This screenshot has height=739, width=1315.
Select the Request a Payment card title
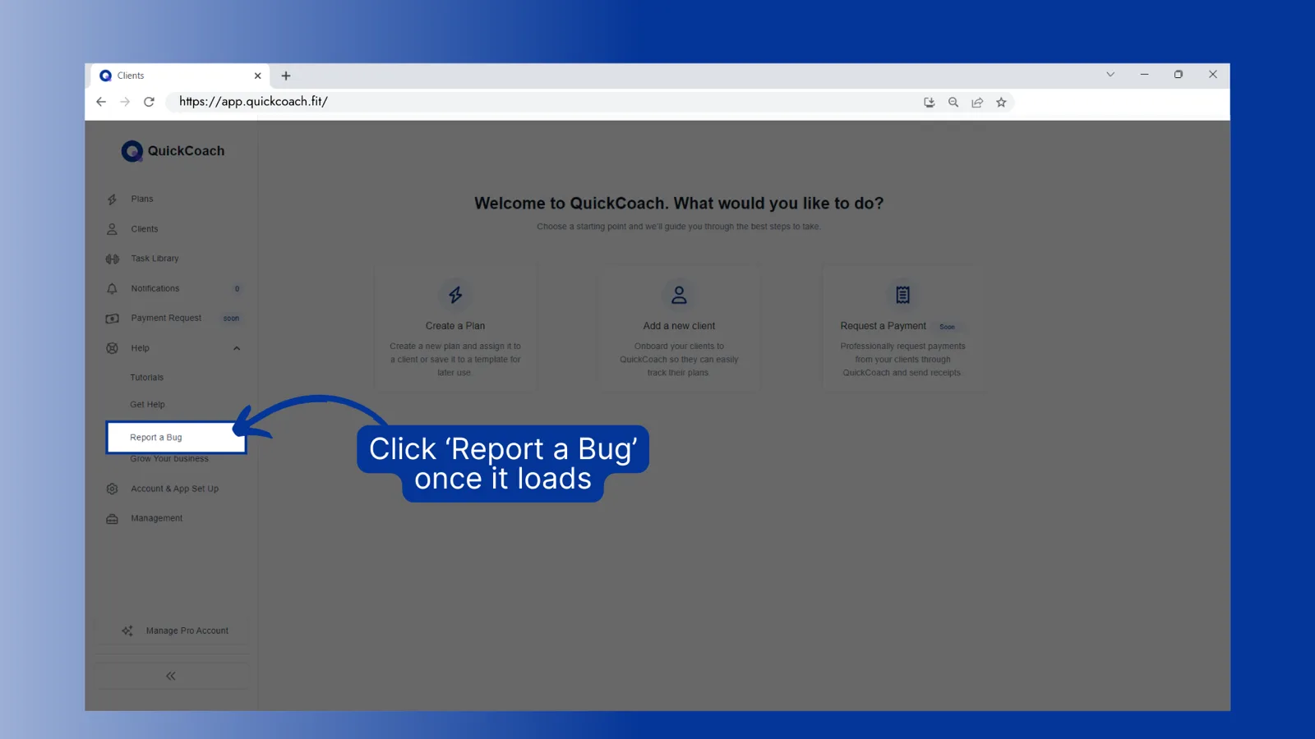pyautogui.click(x=883, y=326)
